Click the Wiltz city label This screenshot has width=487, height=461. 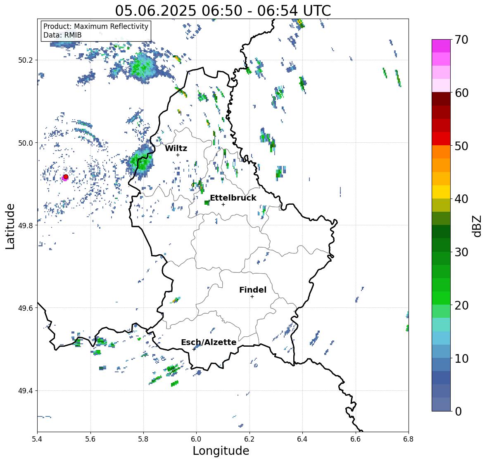pyautogui.click(x=176, y=148)
